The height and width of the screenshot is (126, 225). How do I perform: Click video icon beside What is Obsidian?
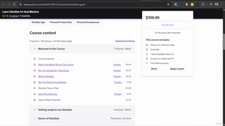34,76
